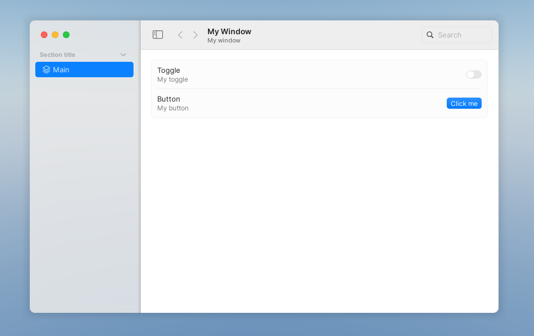This screenshot has height=336, width=534.
Task: Click the Section title header text
Action: 57,55
